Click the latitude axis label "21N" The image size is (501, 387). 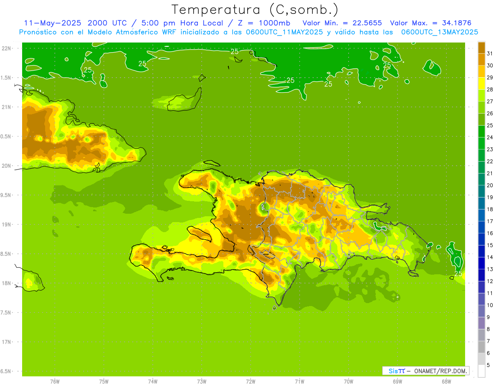point(6,107)
